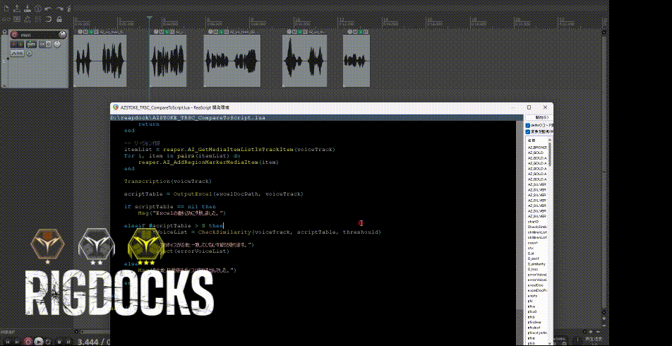Screen dimensions: 672x346
Task: Toggle the locking padlock icon
Action: [x=59, y=19]
